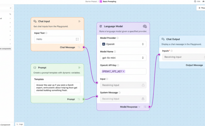Viewport: 205px width, 126px height.
Task: Expand the Model Response output chevron
Action: coord(140,107)
